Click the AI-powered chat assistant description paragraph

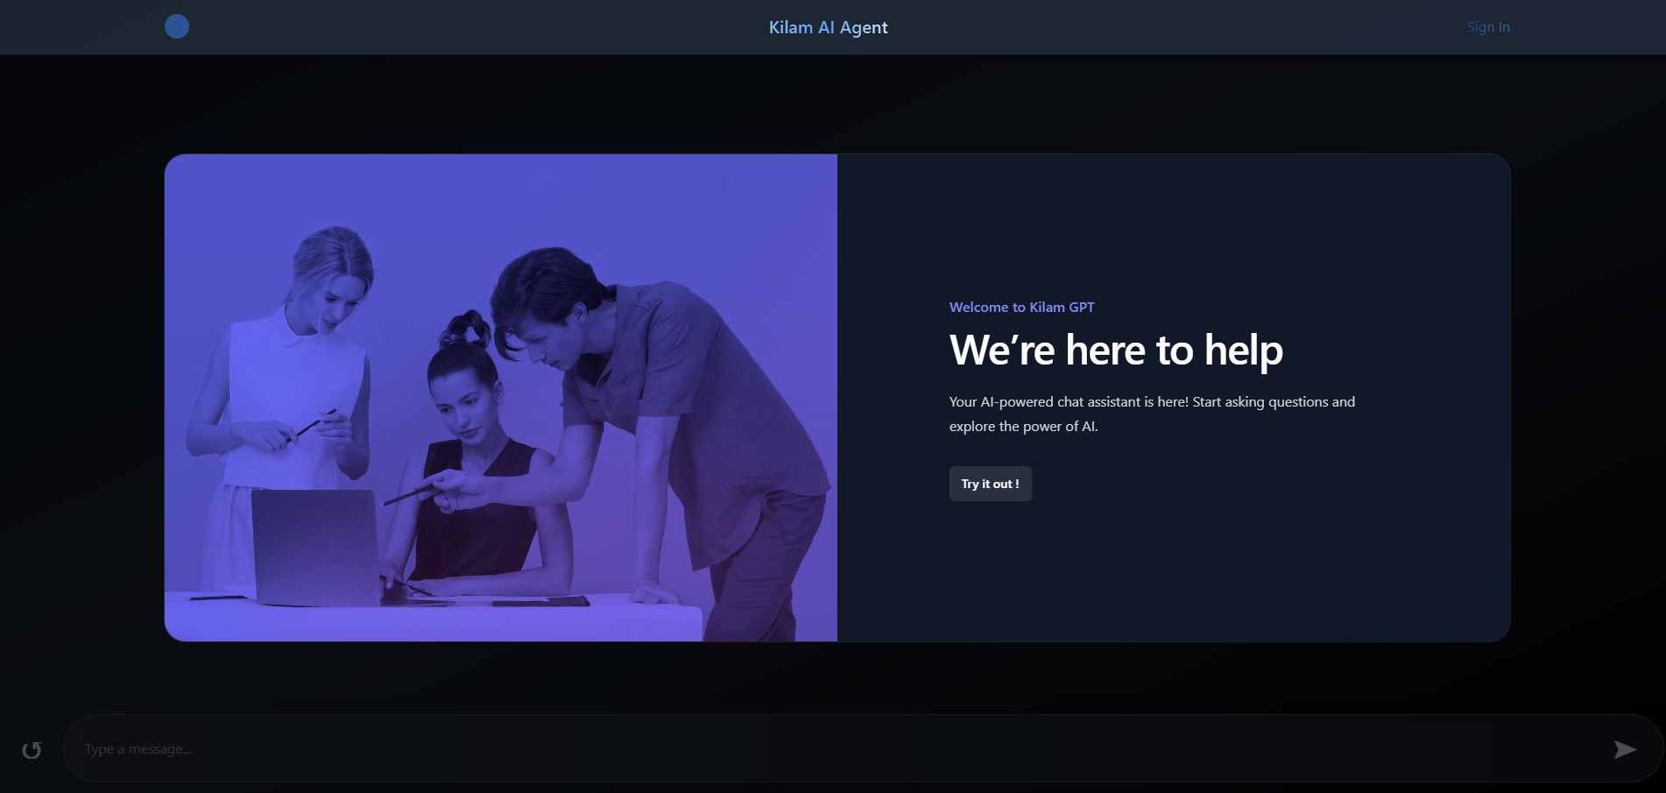[1151, 414]
